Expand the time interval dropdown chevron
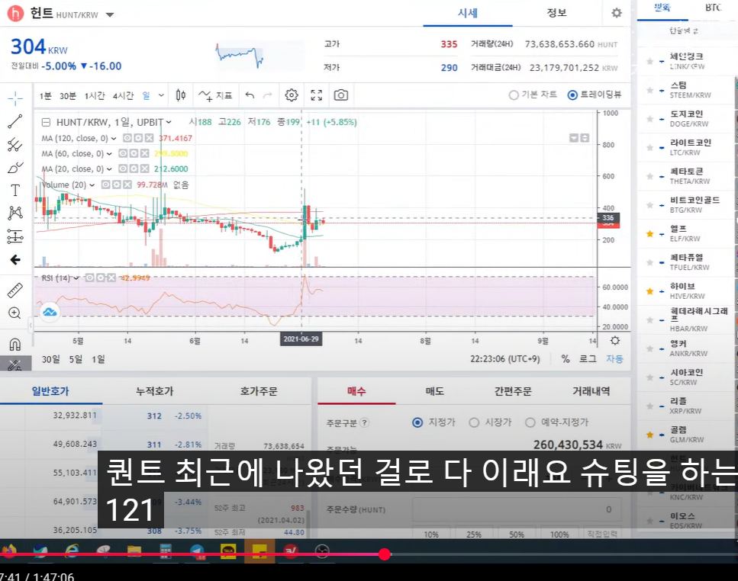 [x=161, y=95]
